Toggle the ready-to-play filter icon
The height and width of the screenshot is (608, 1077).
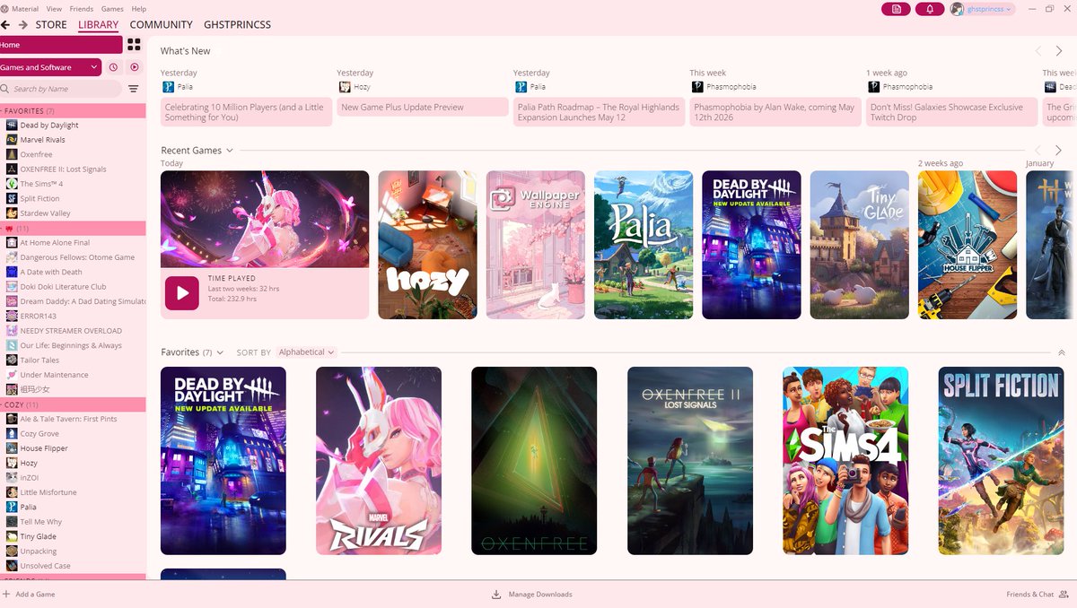coord(135,67)
